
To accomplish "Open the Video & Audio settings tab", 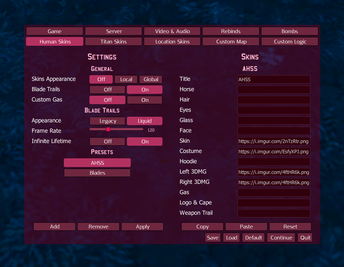I will click(172, 31).
